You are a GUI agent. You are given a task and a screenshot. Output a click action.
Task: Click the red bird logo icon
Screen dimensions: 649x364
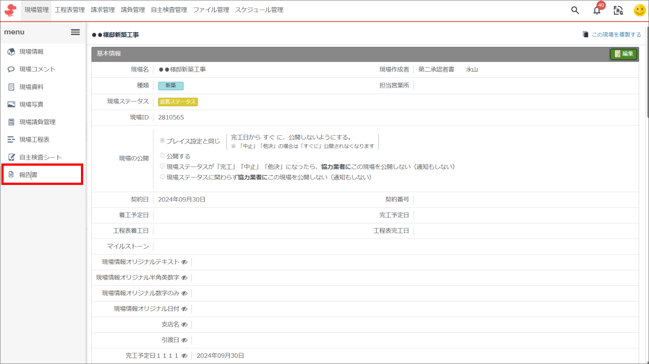[10, 10]
